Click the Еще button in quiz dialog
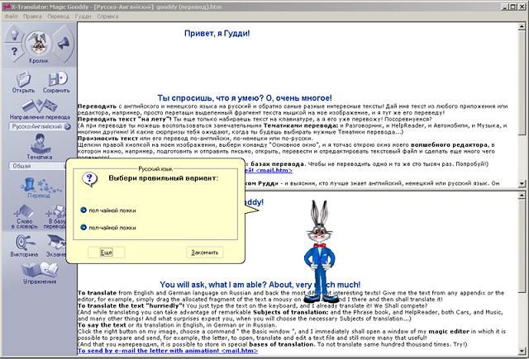529x359 pixels. (x=106, y=252)
